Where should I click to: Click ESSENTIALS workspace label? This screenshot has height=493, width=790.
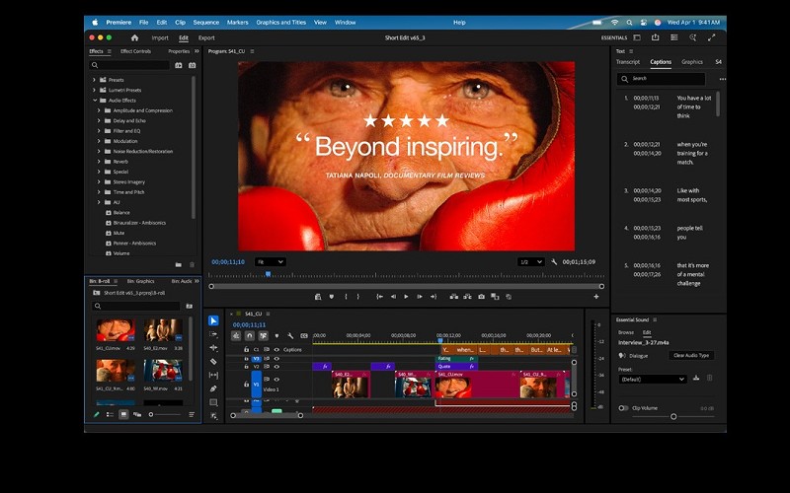tap(614, 37)
